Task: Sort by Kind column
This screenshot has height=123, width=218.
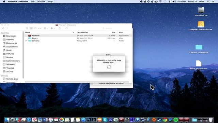Action: (x=121, y=32)
